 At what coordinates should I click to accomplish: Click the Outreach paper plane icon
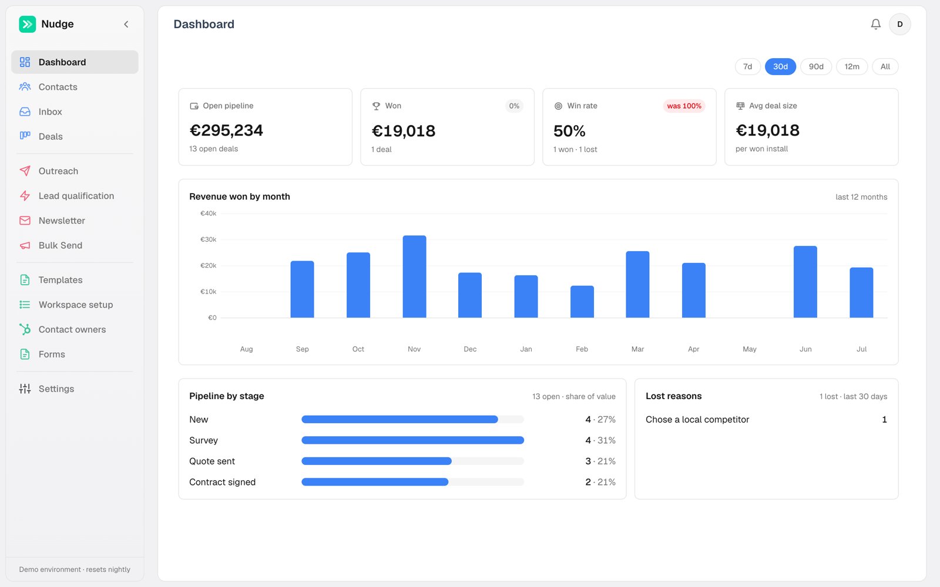point(25,171)
